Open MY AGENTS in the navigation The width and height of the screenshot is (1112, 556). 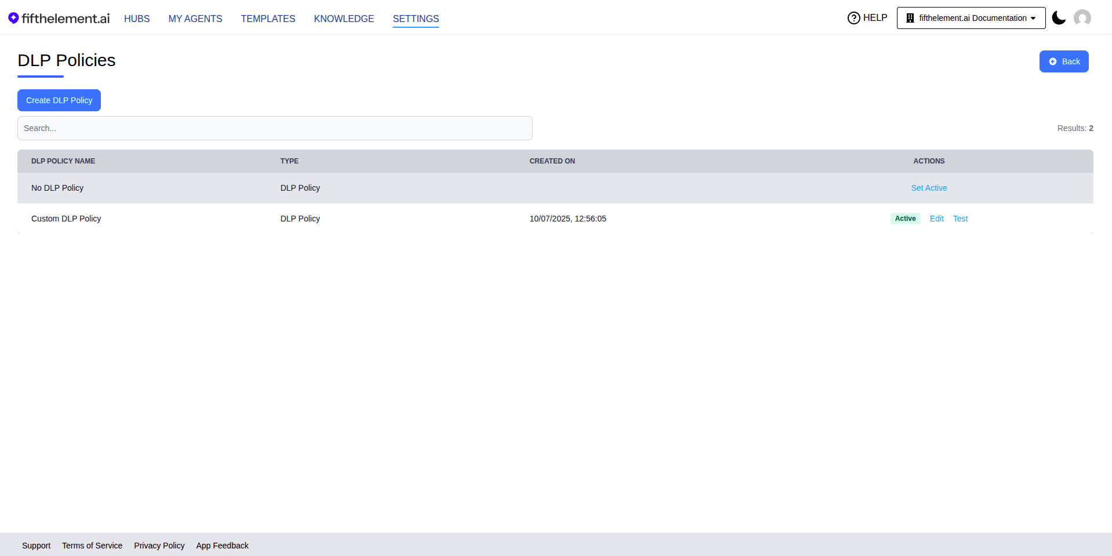tap(195, 19)
